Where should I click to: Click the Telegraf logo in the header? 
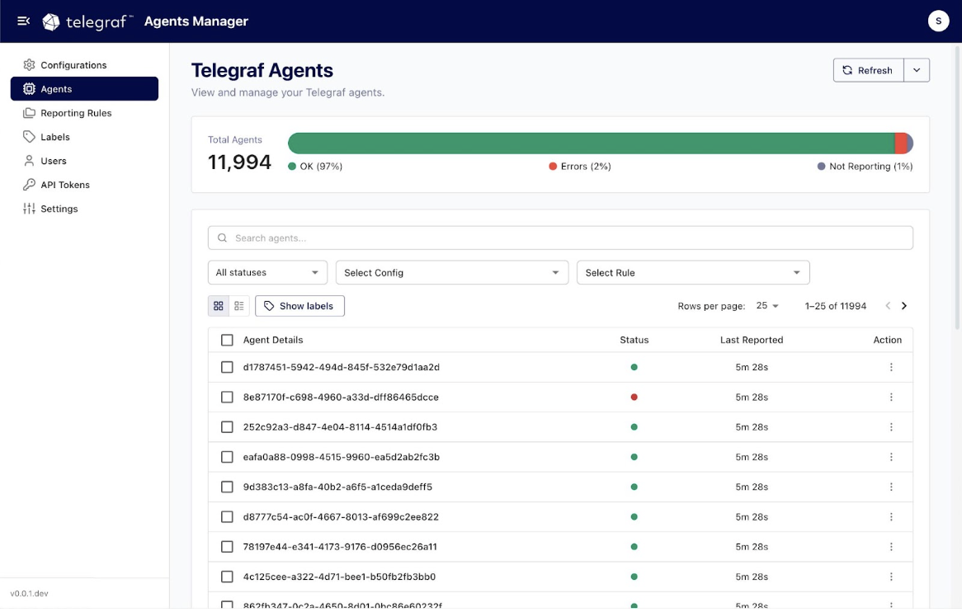pos(87,21)
